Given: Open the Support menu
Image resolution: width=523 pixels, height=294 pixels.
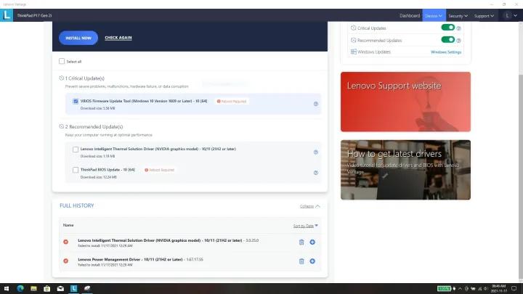Looking at the screenshot, I should (484, 16).
